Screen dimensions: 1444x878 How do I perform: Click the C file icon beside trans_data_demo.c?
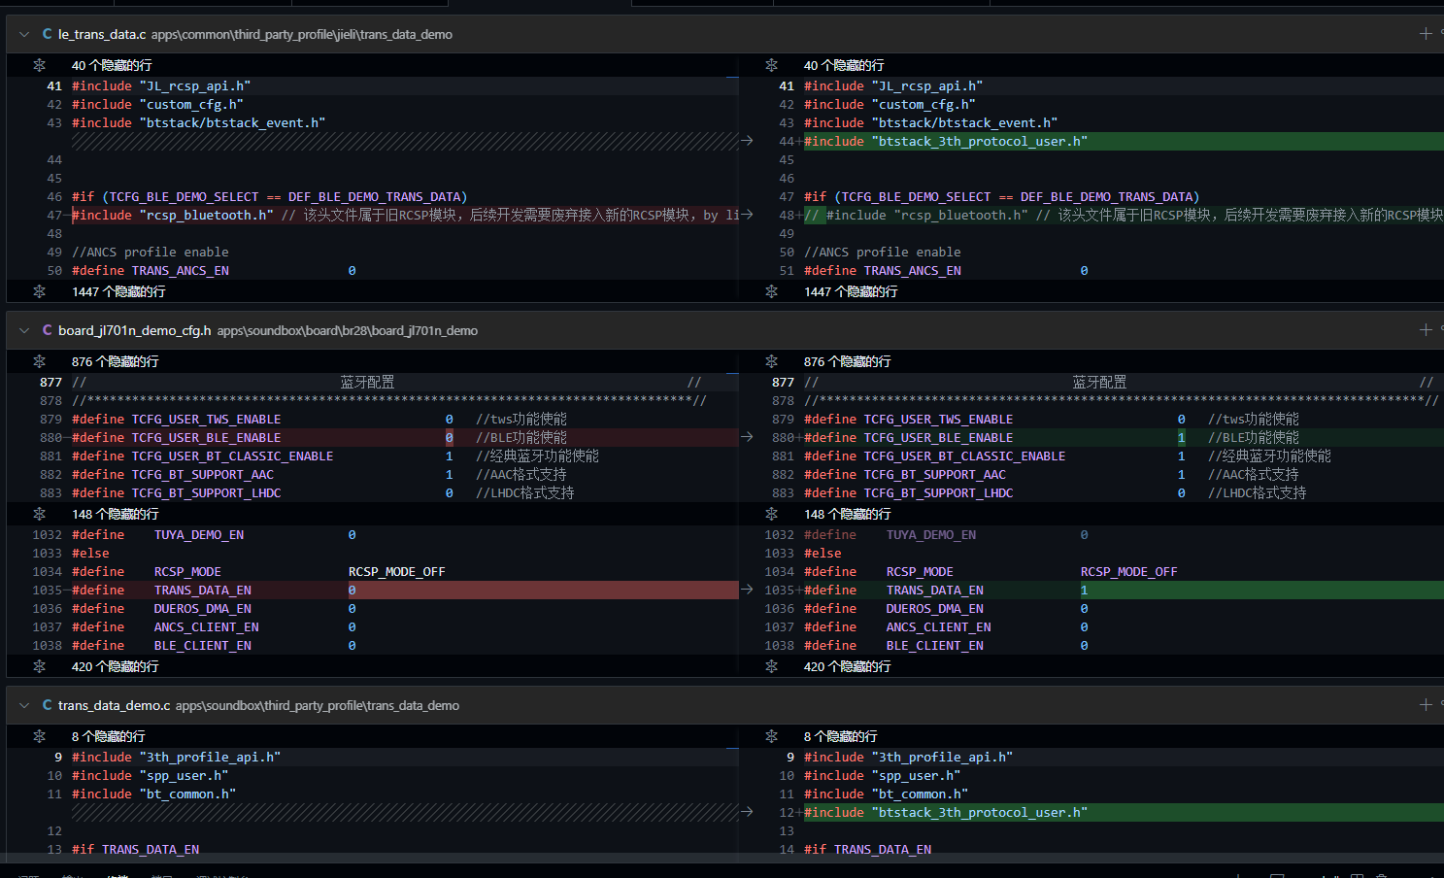[x=47, y=705]
